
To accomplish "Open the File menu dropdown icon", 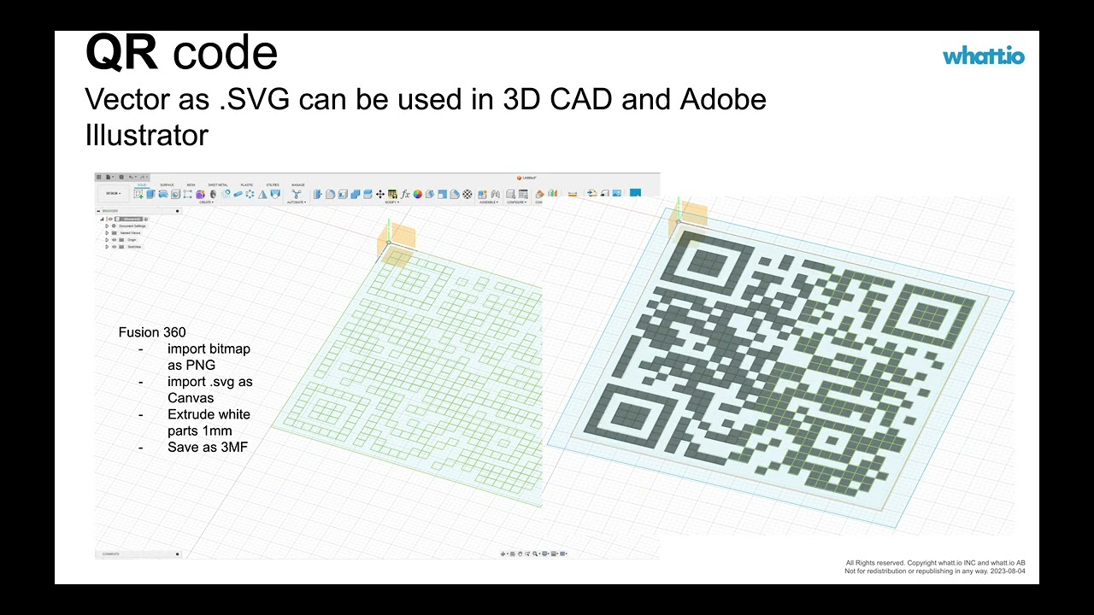I will 110,177.
